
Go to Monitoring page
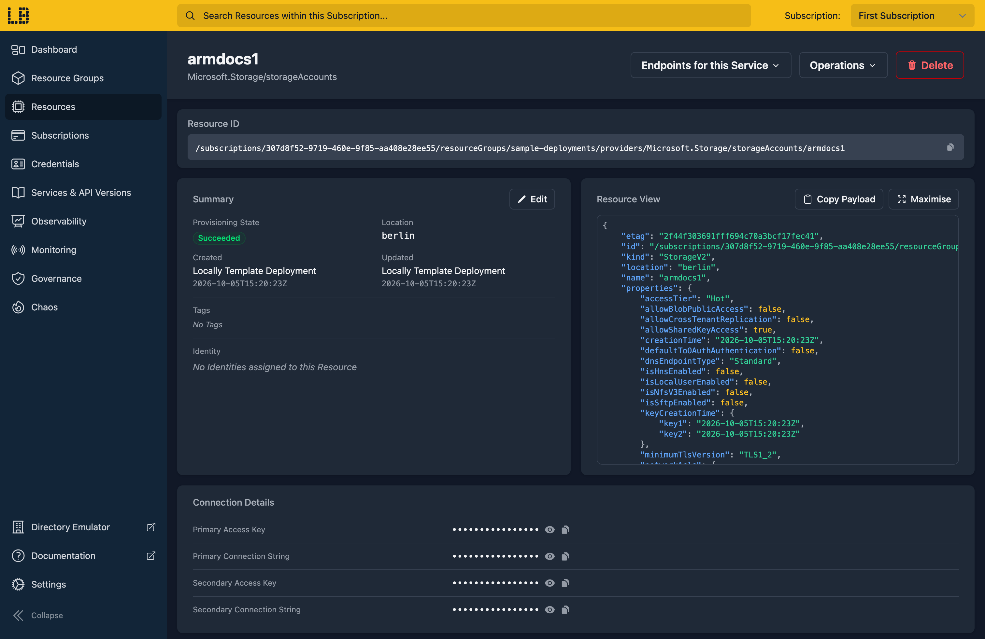click(83, 250)
